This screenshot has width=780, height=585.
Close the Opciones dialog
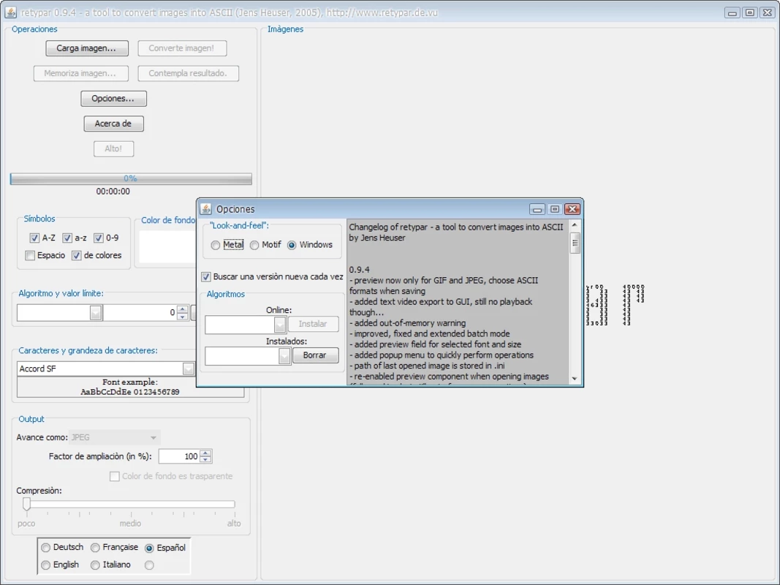tap(572, 209)
